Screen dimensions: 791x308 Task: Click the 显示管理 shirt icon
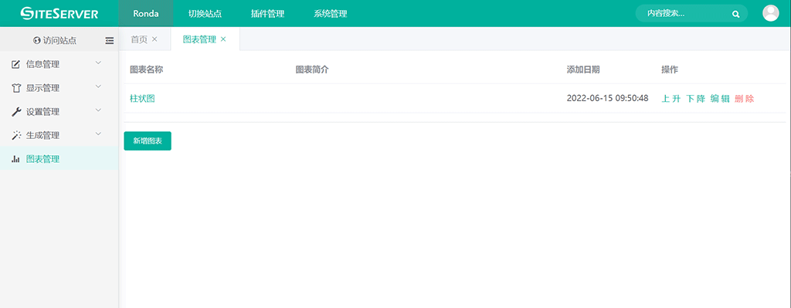click(15, 88)
